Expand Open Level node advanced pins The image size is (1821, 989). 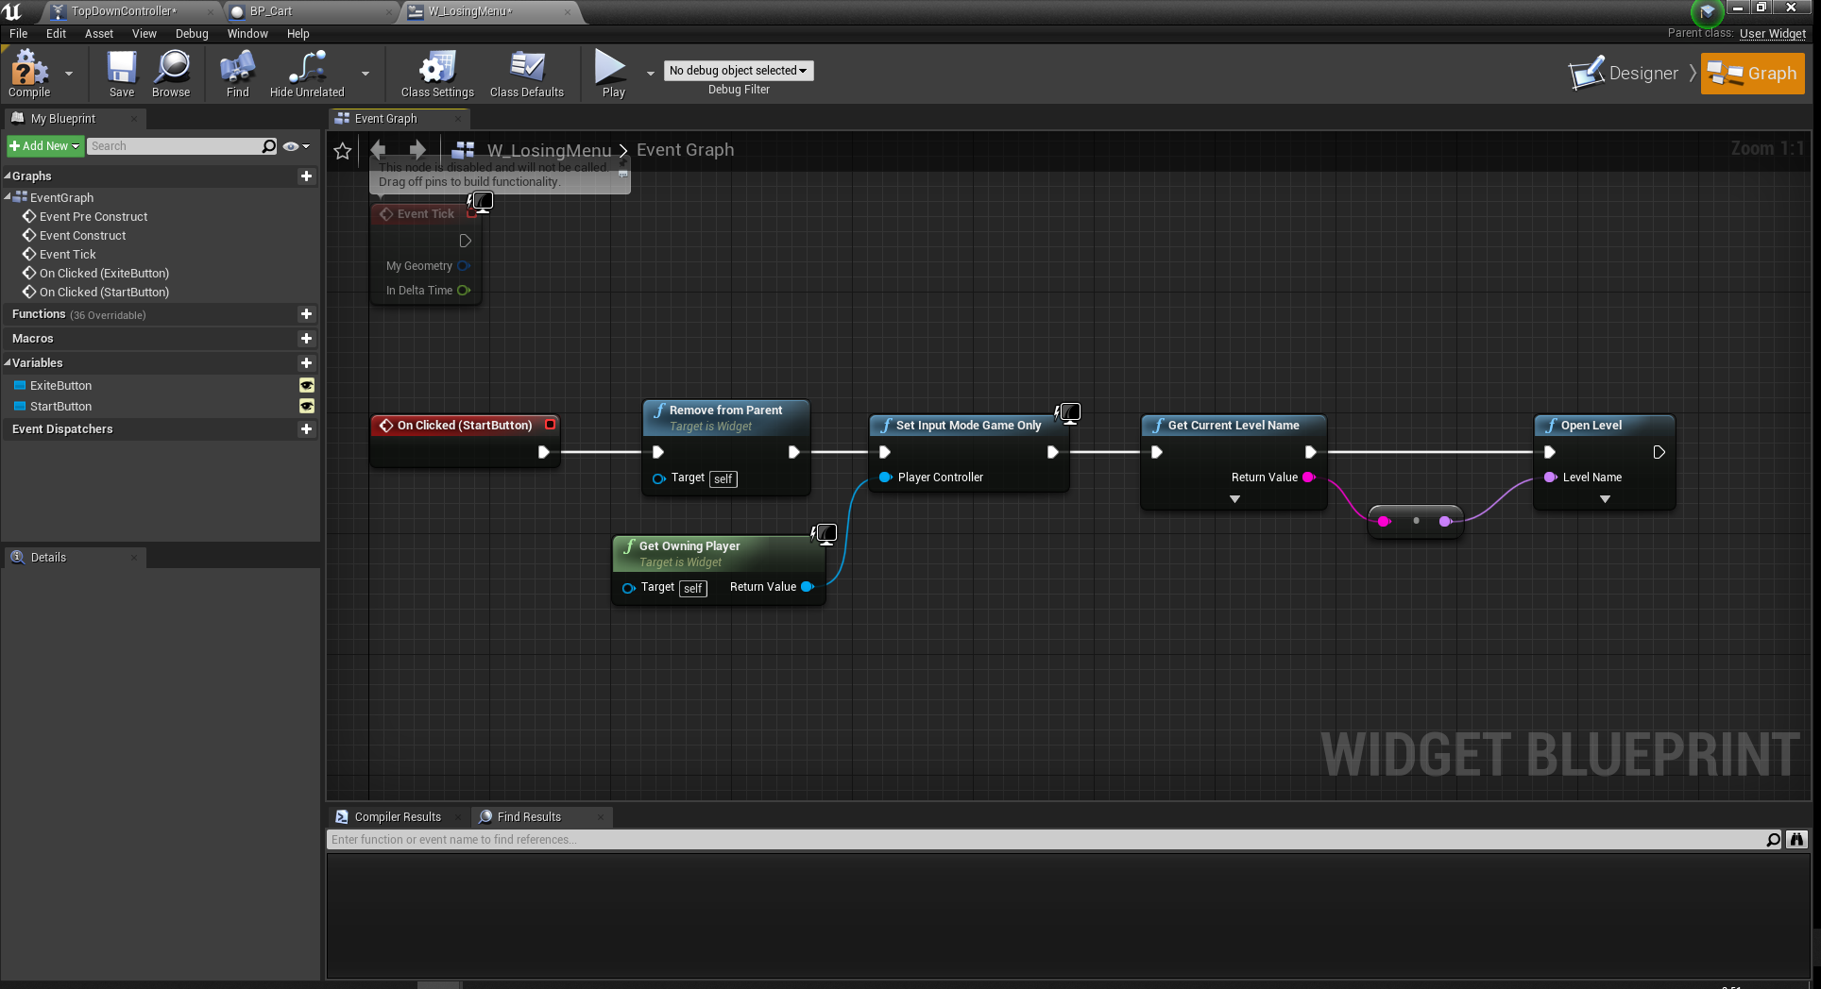coord(1605,499)
